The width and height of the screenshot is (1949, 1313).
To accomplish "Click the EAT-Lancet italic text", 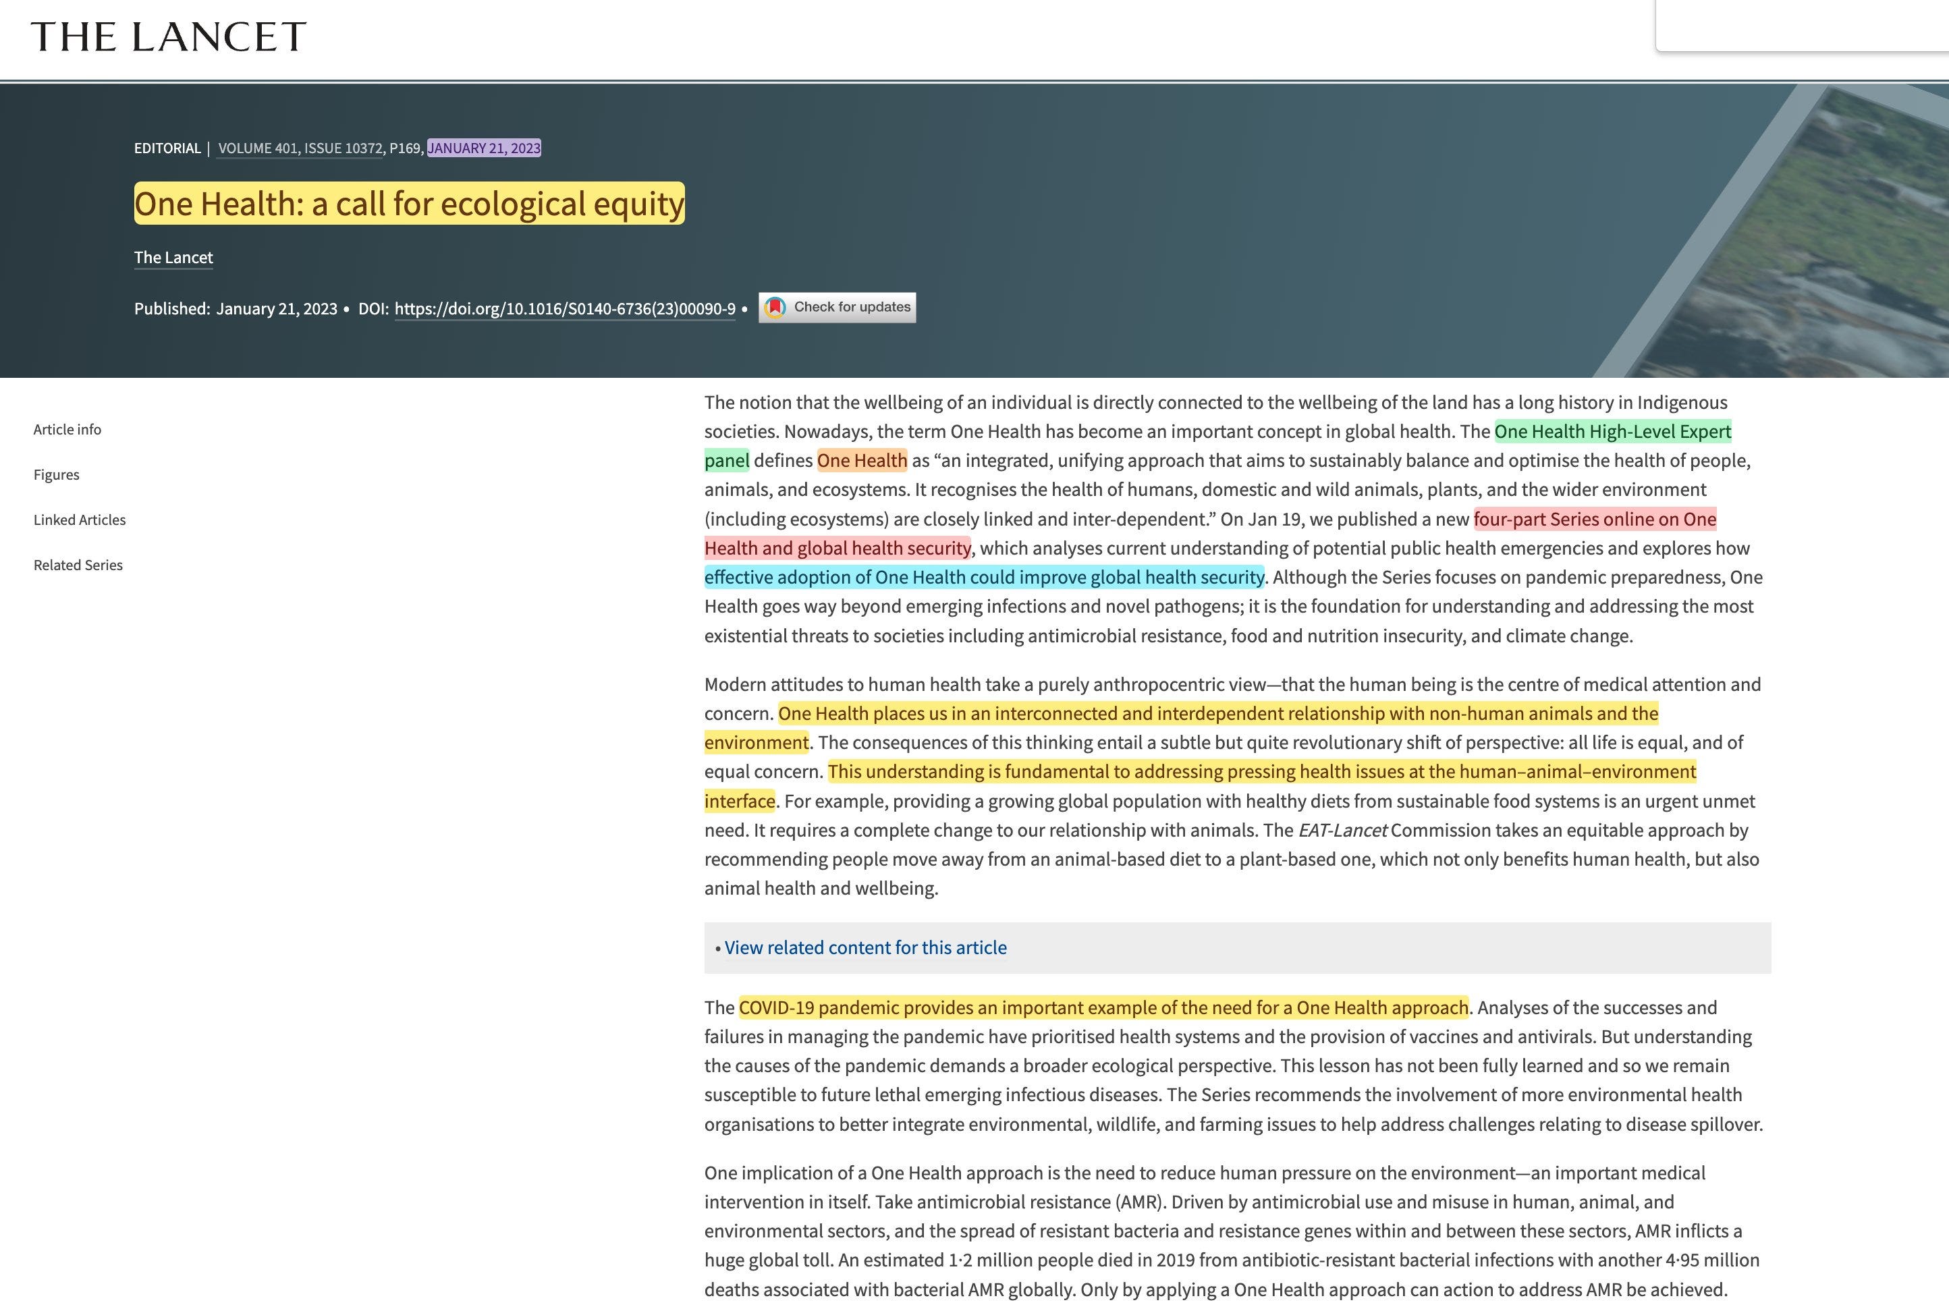I will 1342,830.
